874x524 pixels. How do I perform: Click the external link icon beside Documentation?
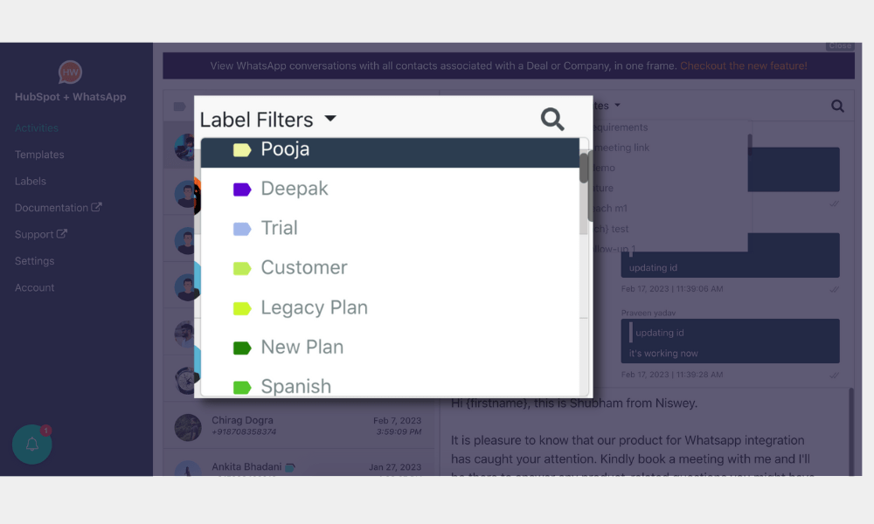click(x=96, y=207)
